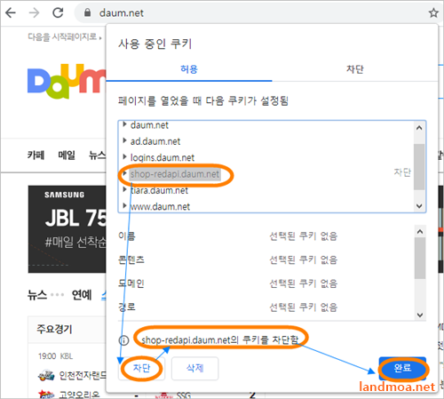
Task: Click the 차단 (Block) button
Action: 141,368
